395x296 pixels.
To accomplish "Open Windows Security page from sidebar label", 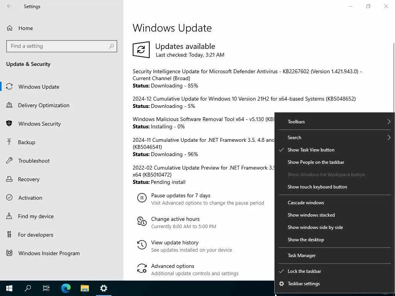I will click(40, 124).
